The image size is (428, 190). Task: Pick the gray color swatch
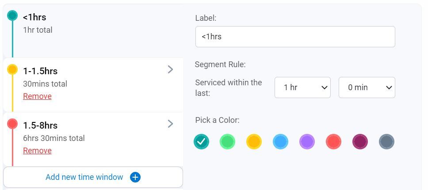tap(386, 141)
